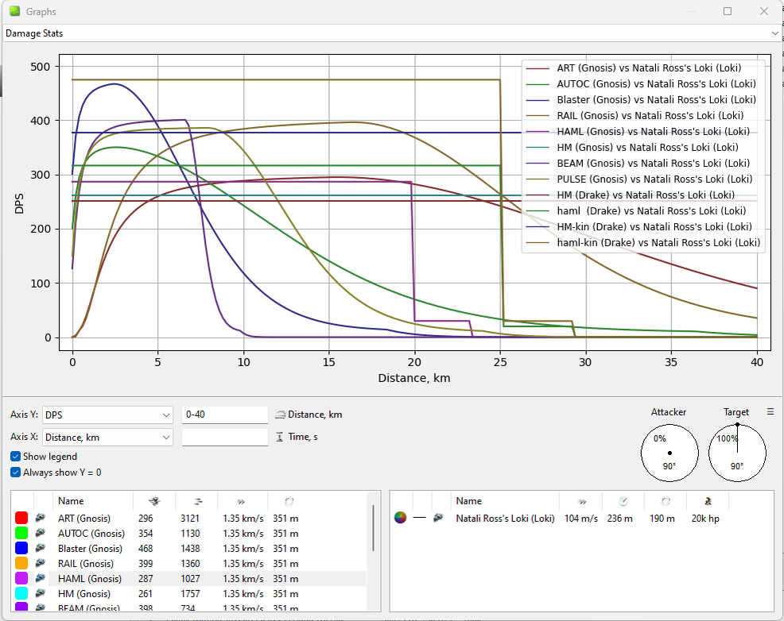784x621 pixels.
Task: Click the Attacker angle dial
Action: tap(670, 453)
